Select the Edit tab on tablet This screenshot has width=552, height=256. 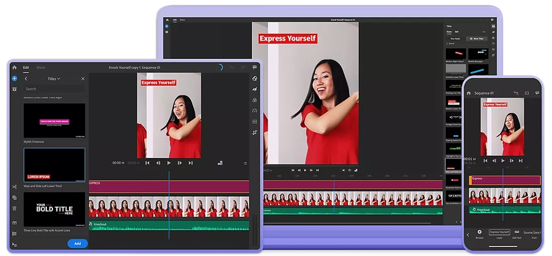coord(26,68)
